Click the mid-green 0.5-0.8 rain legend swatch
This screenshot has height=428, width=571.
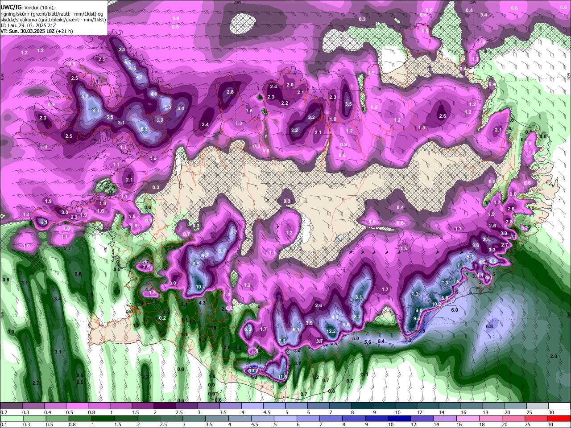coord(57,418)
